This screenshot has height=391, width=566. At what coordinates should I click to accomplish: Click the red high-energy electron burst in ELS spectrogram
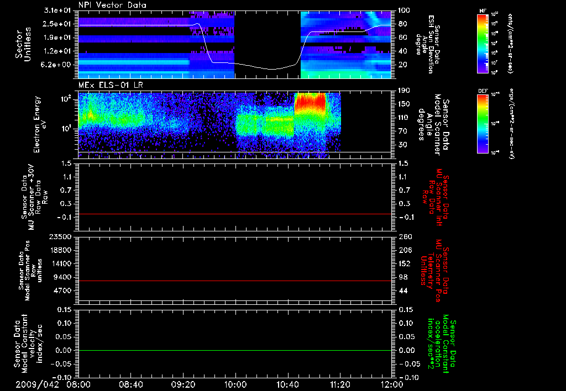pos(311,103)
